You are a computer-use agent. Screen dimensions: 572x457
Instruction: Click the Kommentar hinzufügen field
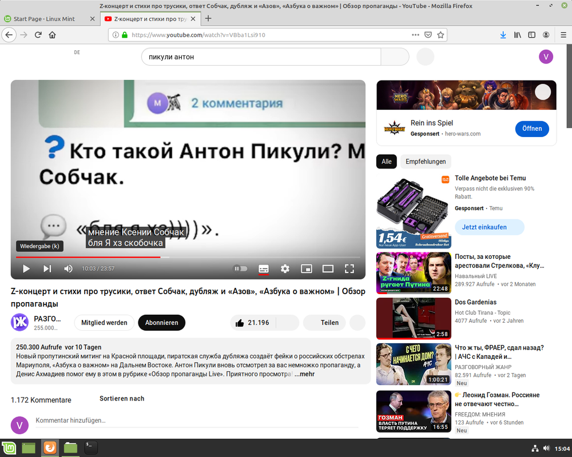pos(197,420)
